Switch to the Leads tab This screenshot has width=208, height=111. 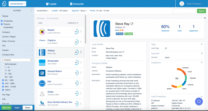pos(51,4)
